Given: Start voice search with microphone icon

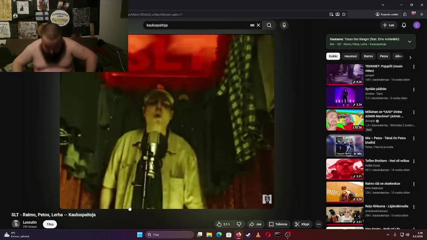Looking at the screenshot, I should click(284, 25).
